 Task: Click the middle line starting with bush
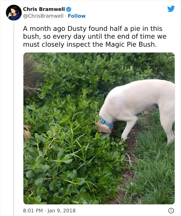[95, 37]
